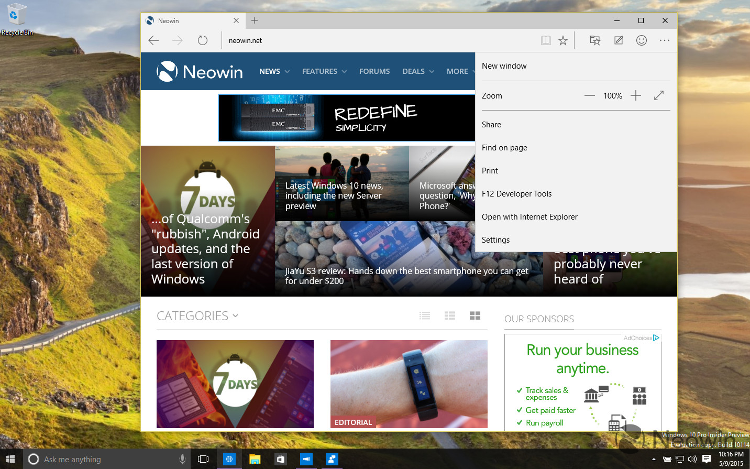Select the Print menu entry

pos(576,171)
